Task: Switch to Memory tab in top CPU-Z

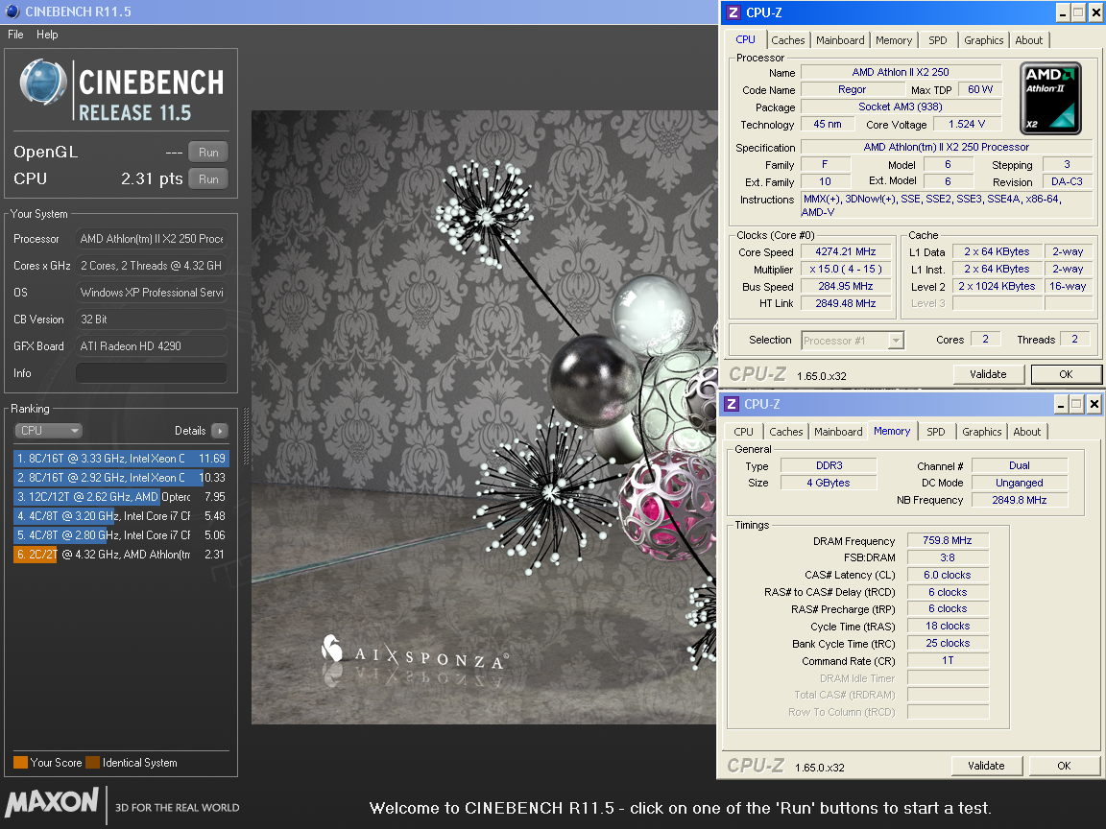Action: (x=894, y=40)
